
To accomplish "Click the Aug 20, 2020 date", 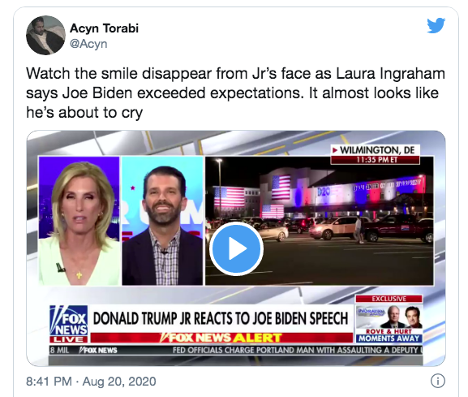I will (119, 382).
